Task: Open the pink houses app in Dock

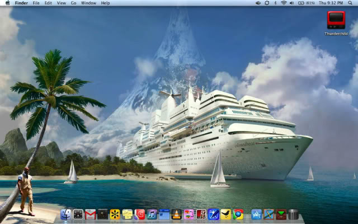Action: [x=189, y=214]
